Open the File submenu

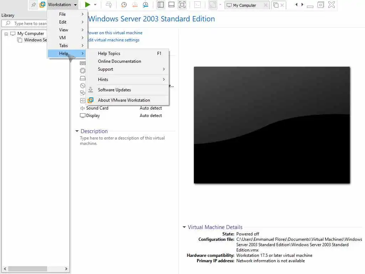coord(67,14)
